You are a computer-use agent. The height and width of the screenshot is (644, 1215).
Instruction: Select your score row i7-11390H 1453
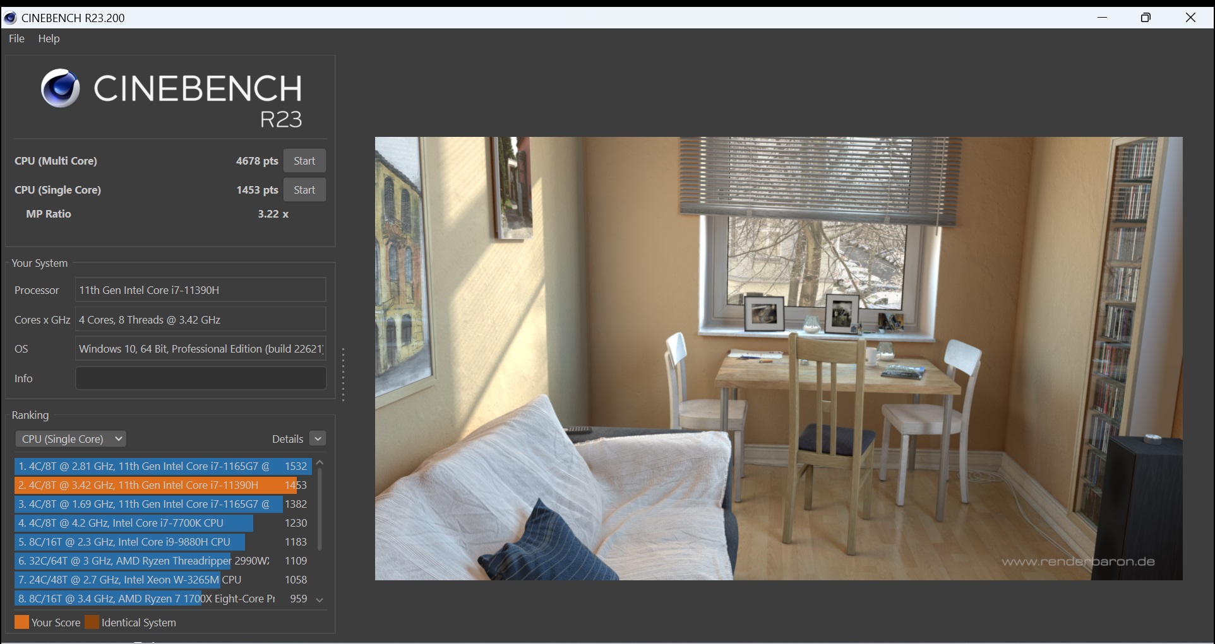[163, 485]
